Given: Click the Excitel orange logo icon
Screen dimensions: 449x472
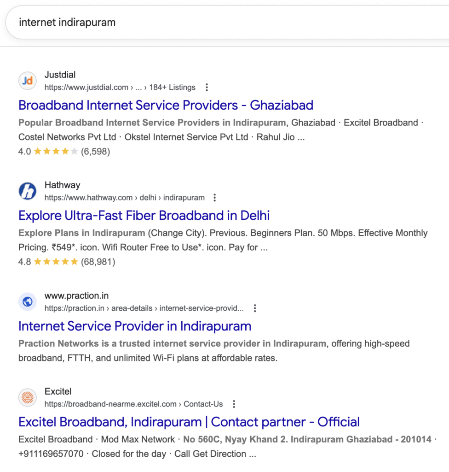Looking at the screenshot, I should [28, 398].
